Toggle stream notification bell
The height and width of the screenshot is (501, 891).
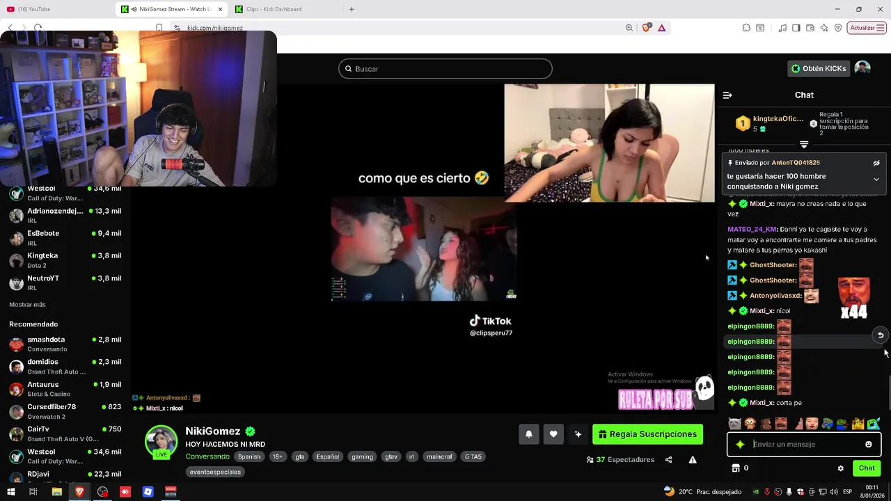point(528,434)
